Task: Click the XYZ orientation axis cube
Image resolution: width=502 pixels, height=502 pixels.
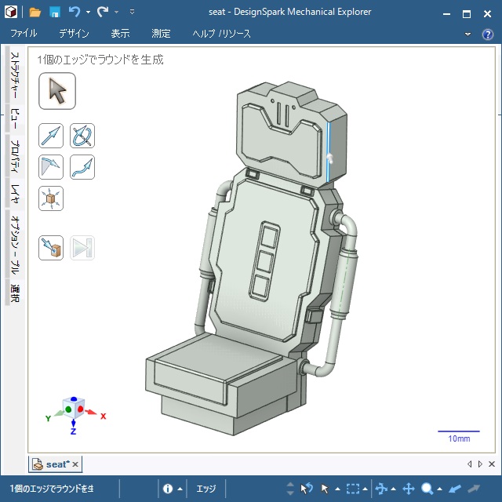Action: click(x=75, y=409)
